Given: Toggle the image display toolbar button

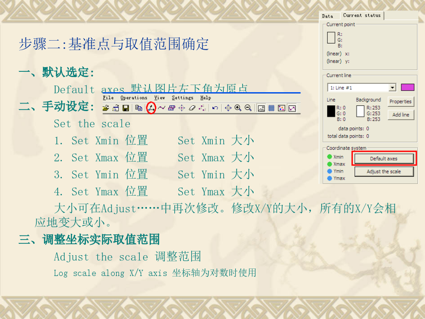Looking at the screenshot, I should [261, 108].
